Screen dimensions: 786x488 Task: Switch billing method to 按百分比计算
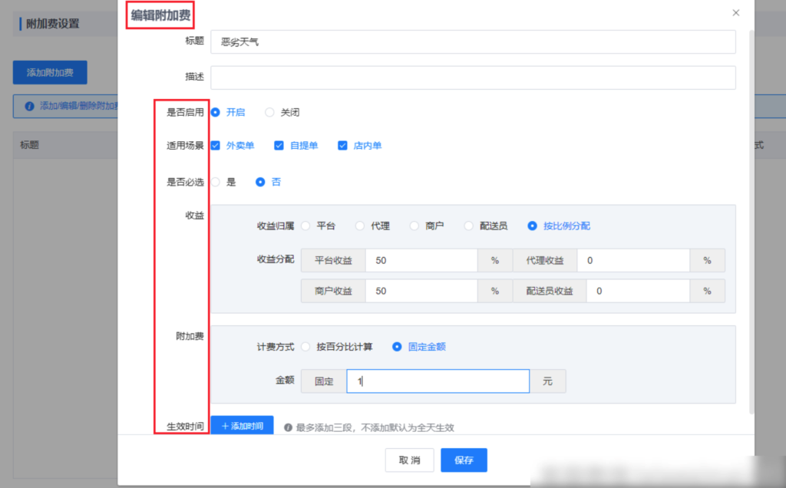305,347
